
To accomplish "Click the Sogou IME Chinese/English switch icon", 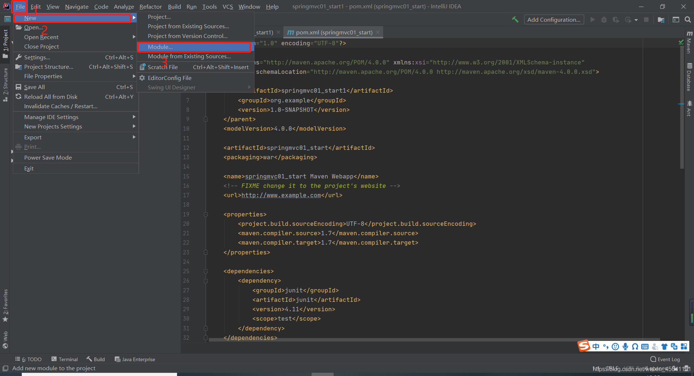I will coord(596,346).
